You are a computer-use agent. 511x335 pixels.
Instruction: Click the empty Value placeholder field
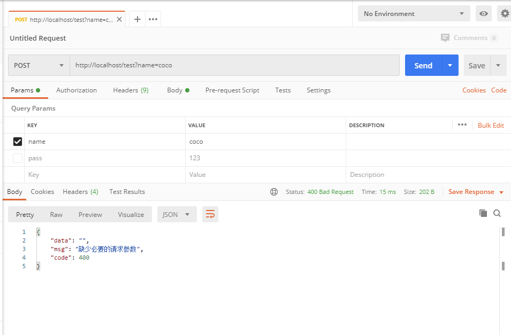point(265,175)
